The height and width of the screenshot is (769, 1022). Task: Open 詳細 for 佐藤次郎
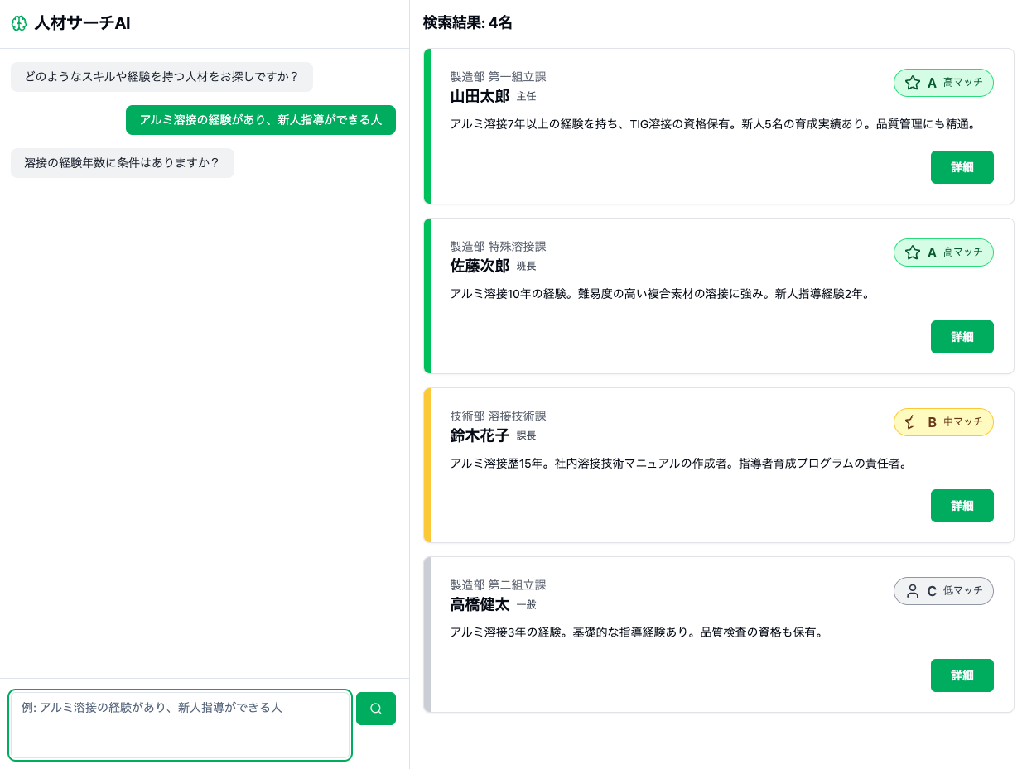click(962, 337)
